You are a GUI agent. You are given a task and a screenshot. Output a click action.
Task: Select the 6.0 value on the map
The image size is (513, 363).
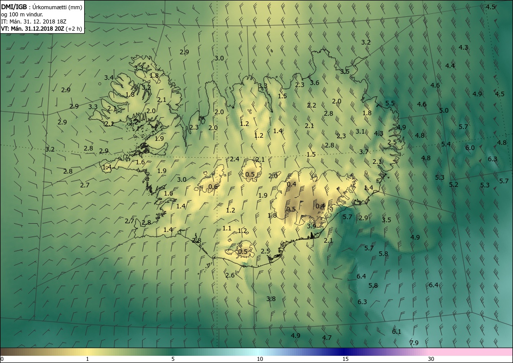click(x=470, y=148)
